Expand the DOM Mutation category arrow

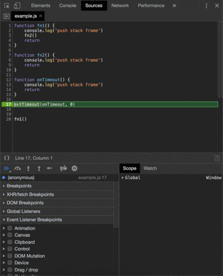(x=4, y=256)
